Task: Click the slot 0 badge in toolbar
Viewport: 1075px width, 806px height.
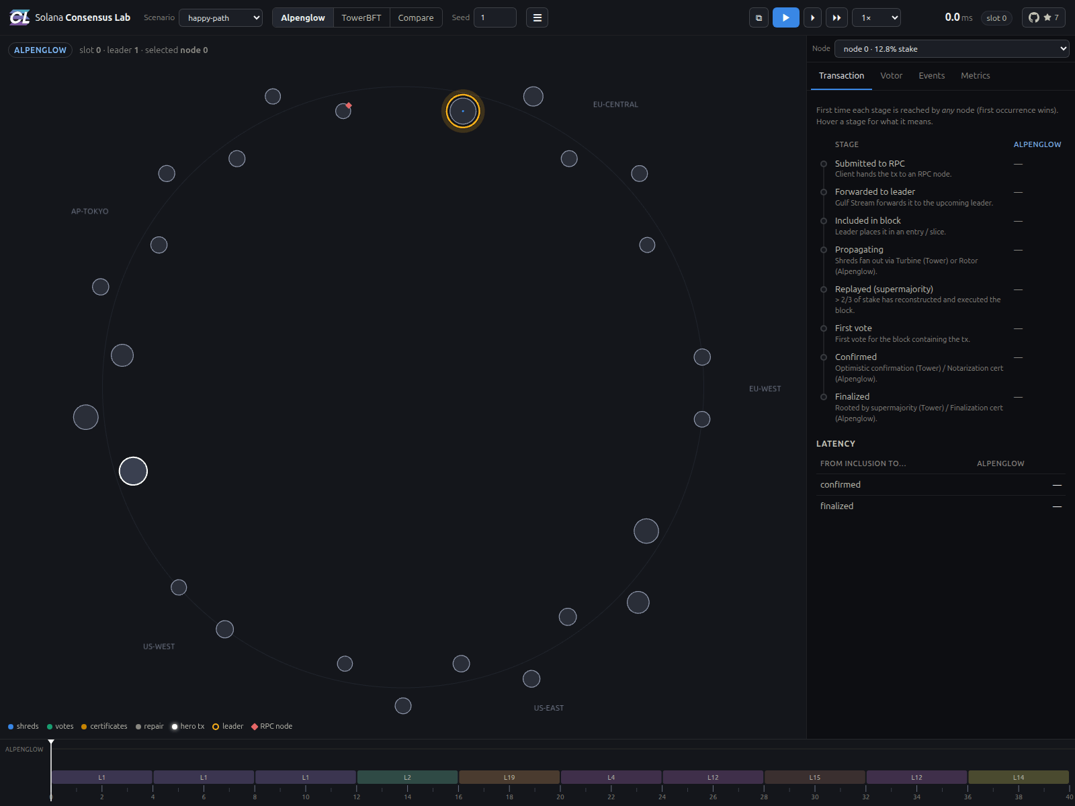Action: tap(996, 18)
